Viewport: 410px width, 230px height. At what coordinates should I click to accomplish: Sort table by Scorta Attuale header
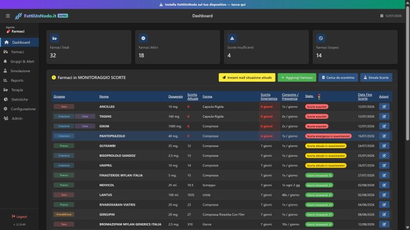[192, 97]
